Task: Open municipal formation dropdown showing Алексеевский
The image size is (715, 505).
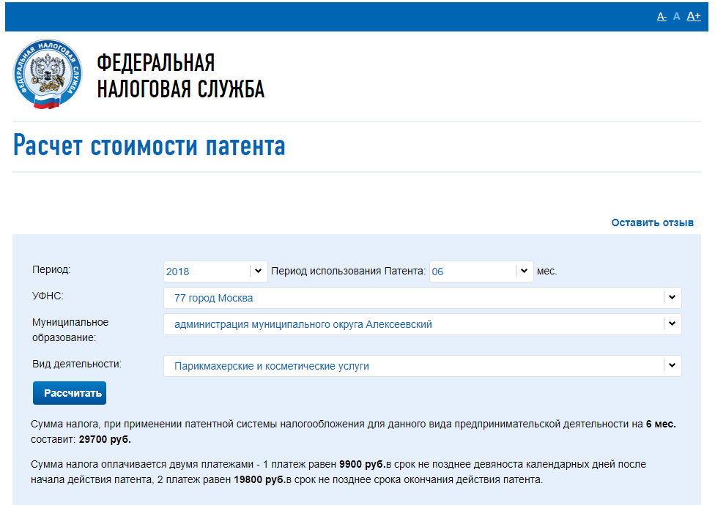Action: pos(422,324)
